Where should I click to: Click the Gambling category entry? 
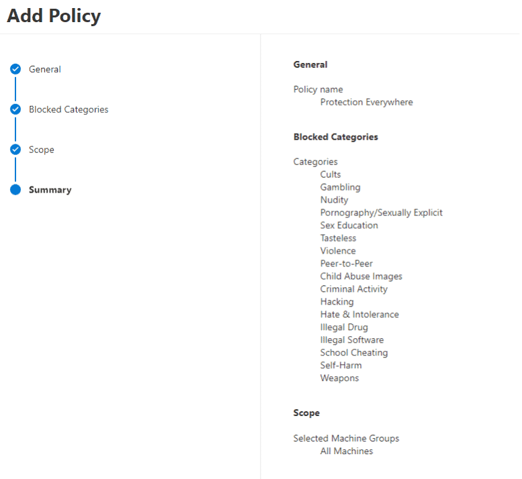pyautogui.click(x=340, y=187)
